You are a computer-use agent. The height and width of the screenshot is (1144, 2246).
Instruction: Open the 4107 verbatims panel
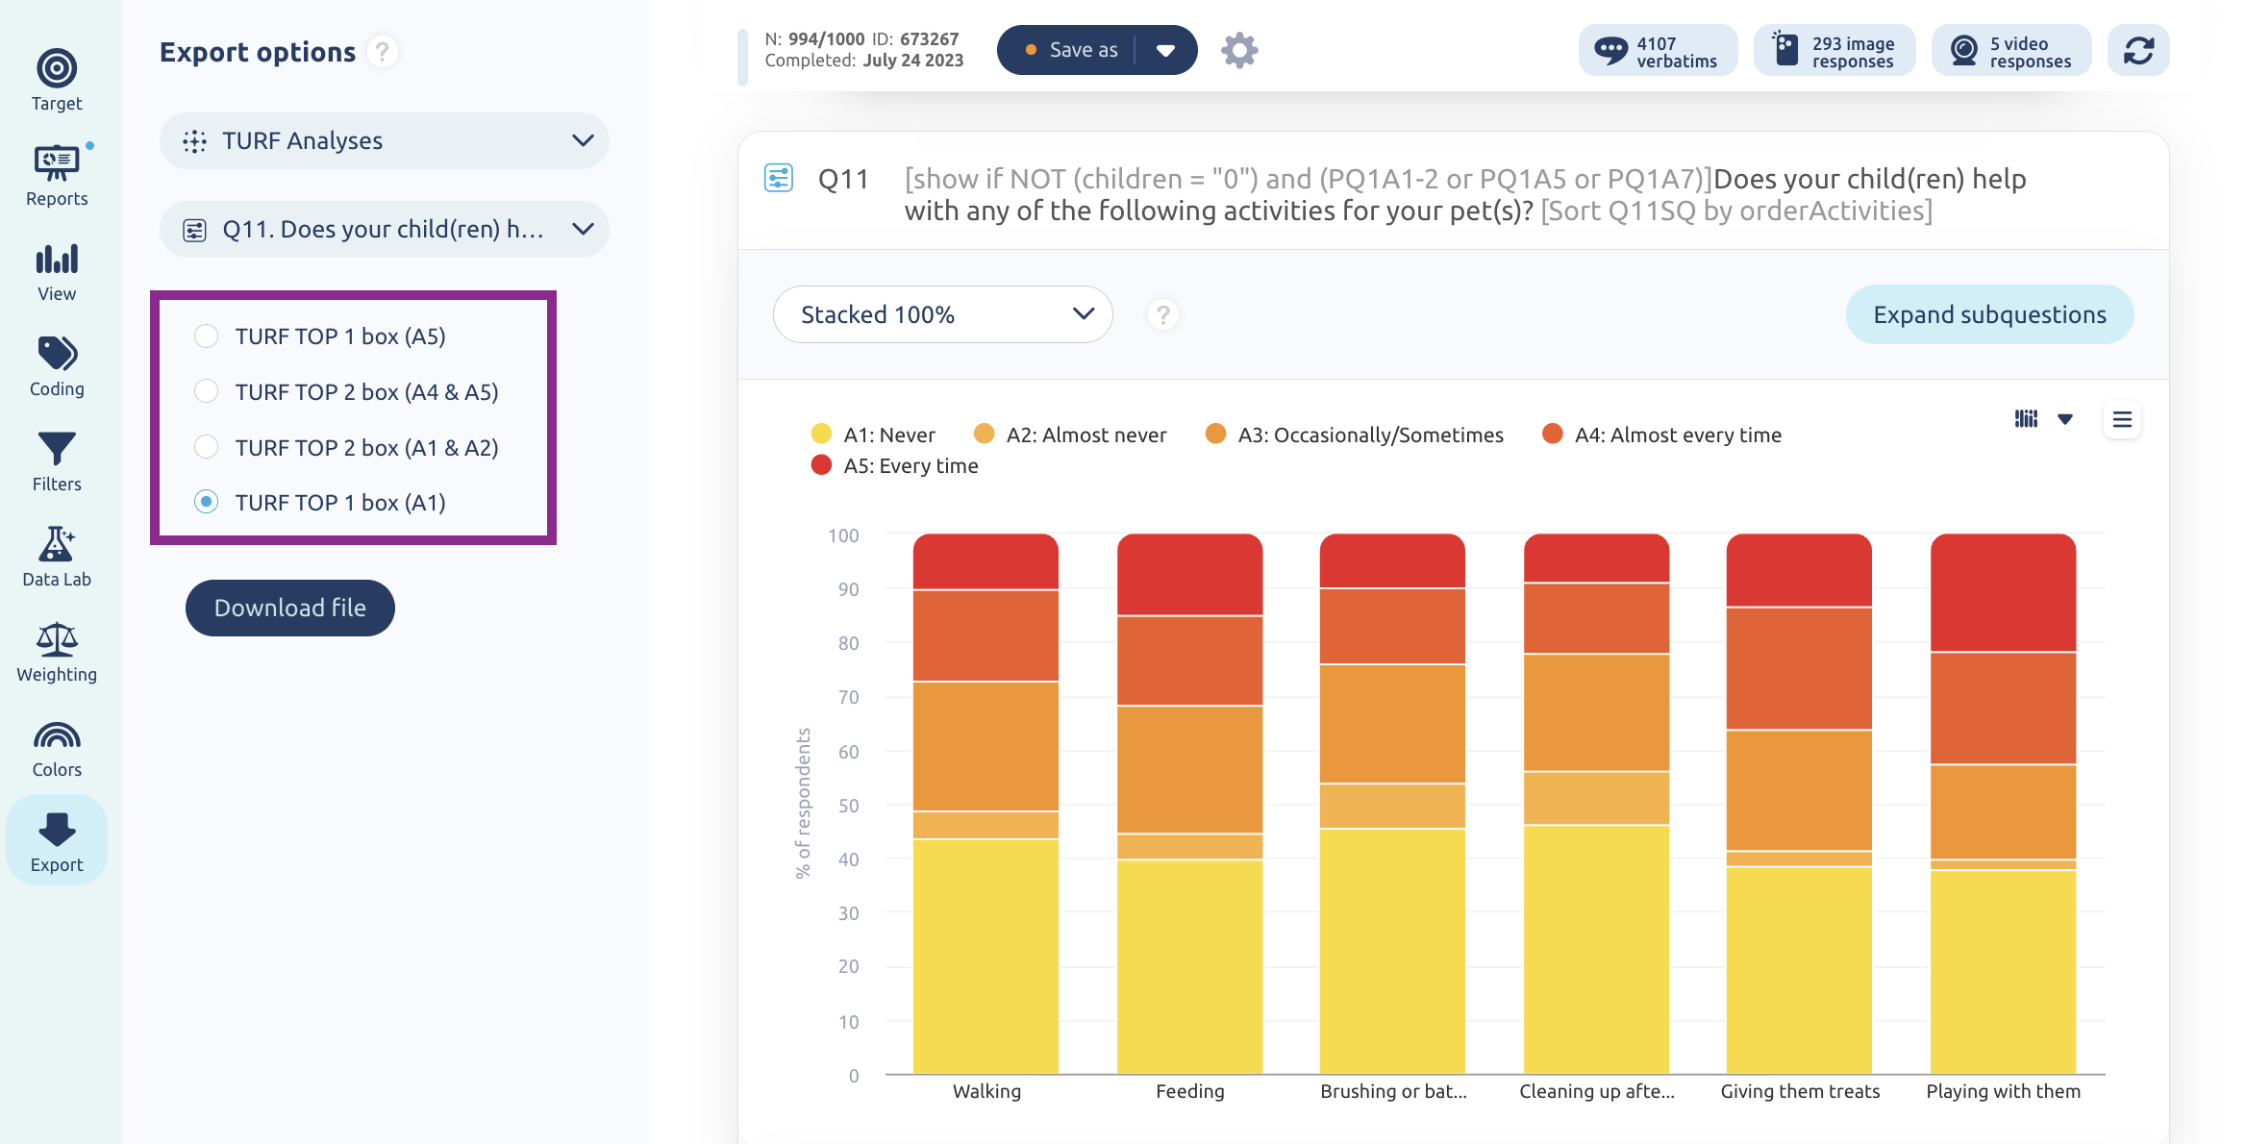1658,50
